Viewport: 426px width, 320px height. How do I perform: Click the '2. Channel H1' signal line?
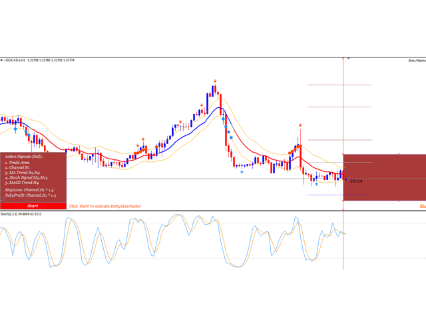[x=17, y=167]
